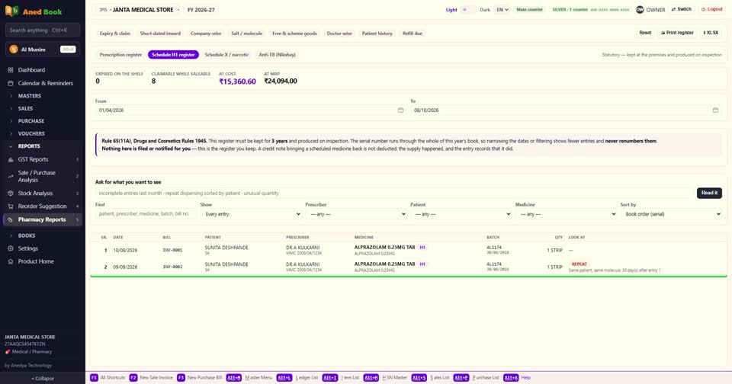
Task: Click the Sale / Purchase Analysis trend icon
Action: [10, 176]
